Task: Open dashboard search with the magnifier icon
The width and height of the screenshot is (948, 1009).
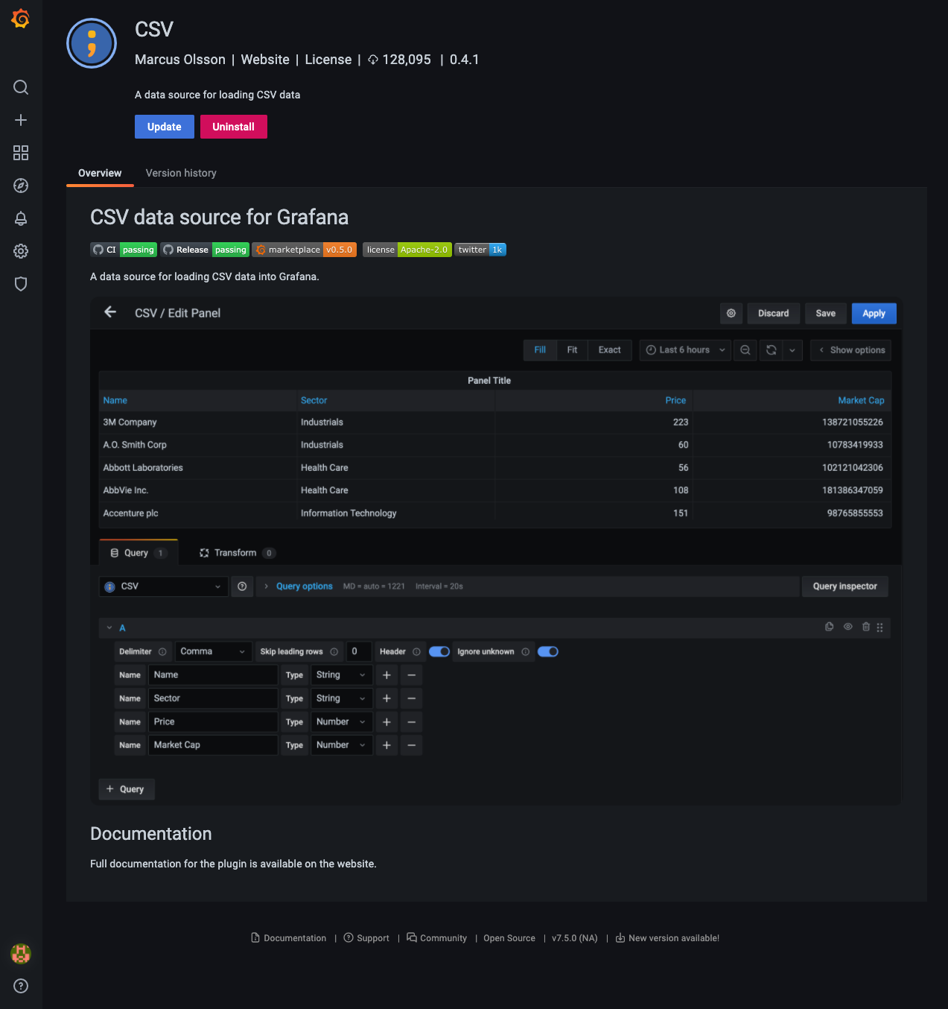Action: (20, 87)
